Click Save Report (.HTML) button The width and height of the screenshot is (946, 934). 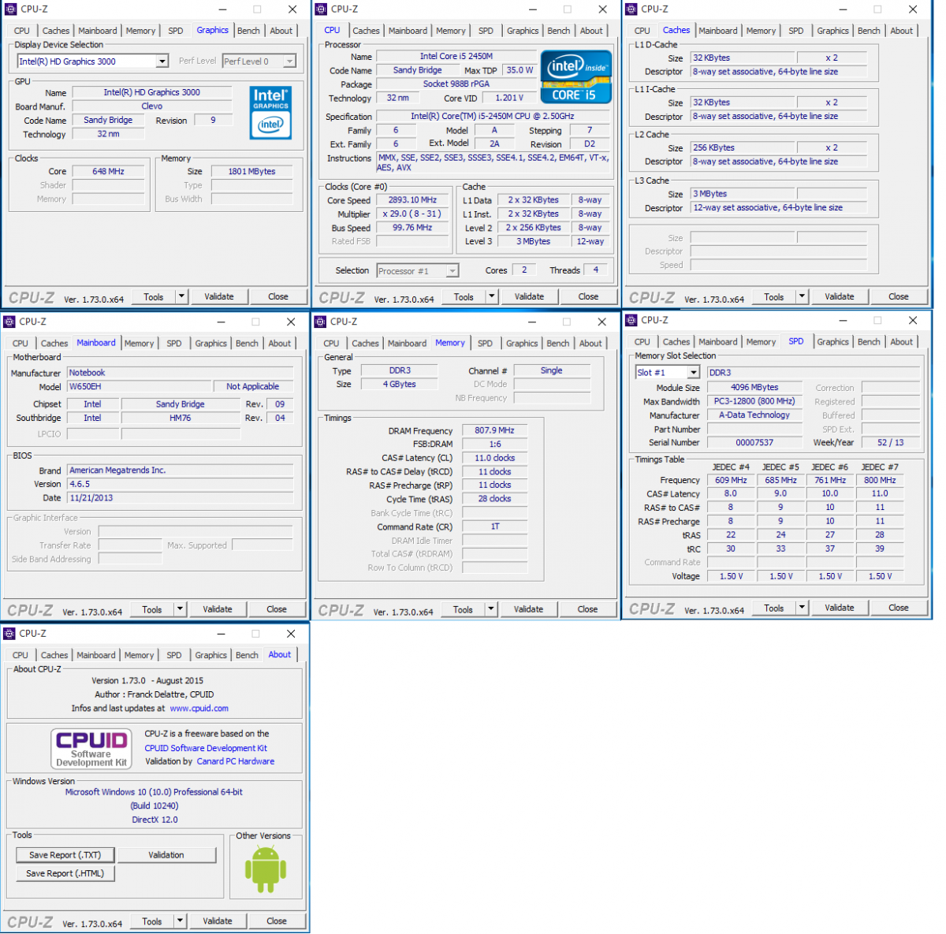point(65,874)
